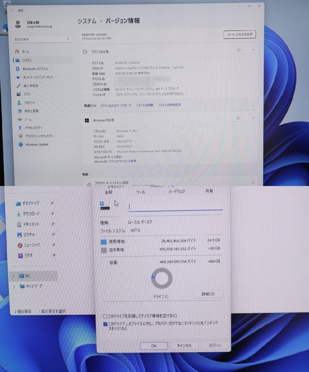Click the Windows 11 Pro edition value
Viewport: 309px width, 372px height.
[x=127, y=131]
